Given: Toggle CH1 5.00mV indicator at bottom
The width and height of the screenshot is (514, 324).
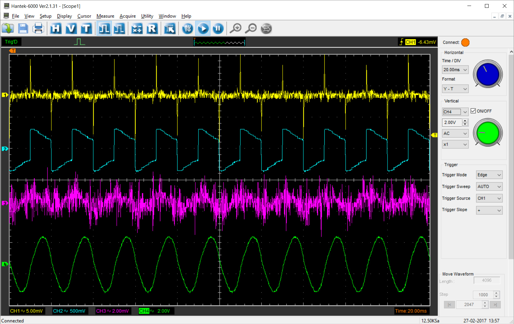Looking at the screenshot, I should click(x=27, y=311).
